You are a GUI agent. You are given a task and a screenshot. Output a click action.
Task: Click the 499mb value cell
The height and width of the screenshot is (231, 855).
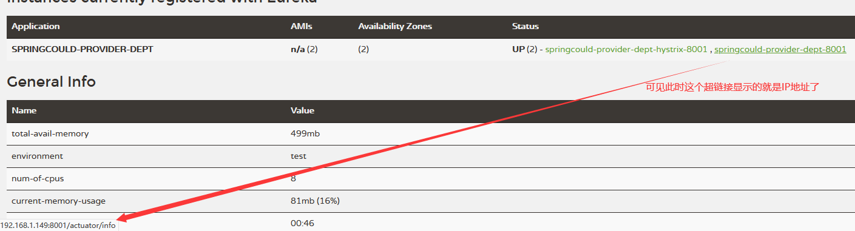coord(305,133)
